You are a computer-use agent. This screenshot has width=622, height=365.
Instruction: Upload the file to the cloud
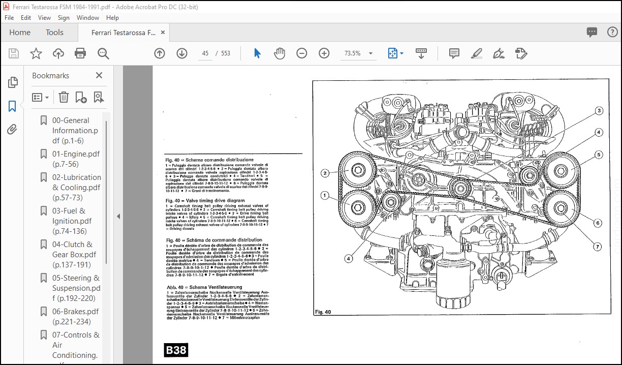[58, 53]
